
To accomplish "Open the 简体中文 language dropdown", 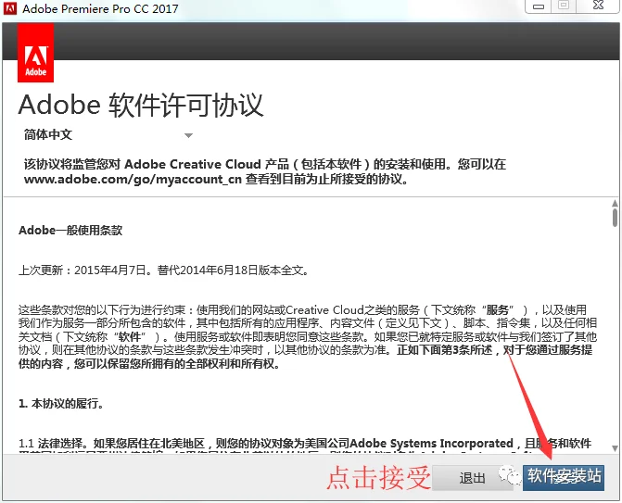I will point(108,134).
